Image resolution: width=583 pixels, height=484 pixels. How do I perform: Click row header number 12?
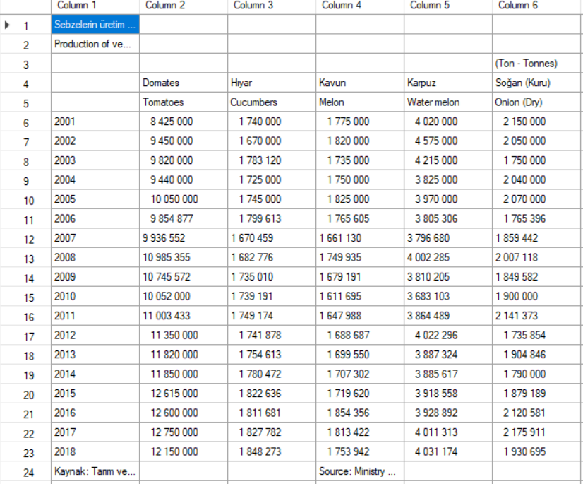click(25, 239)
